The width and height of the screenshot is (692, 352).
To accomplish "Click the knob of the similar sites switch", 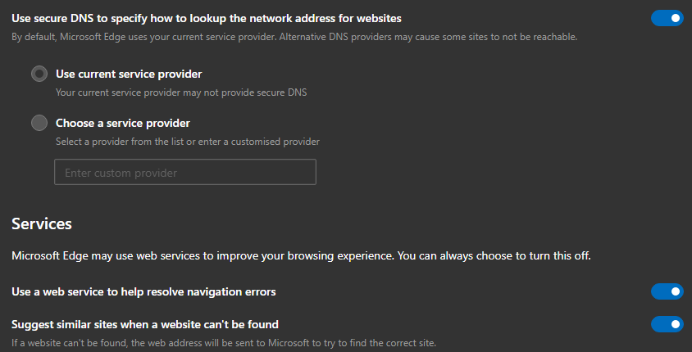I will click(675, 324).
